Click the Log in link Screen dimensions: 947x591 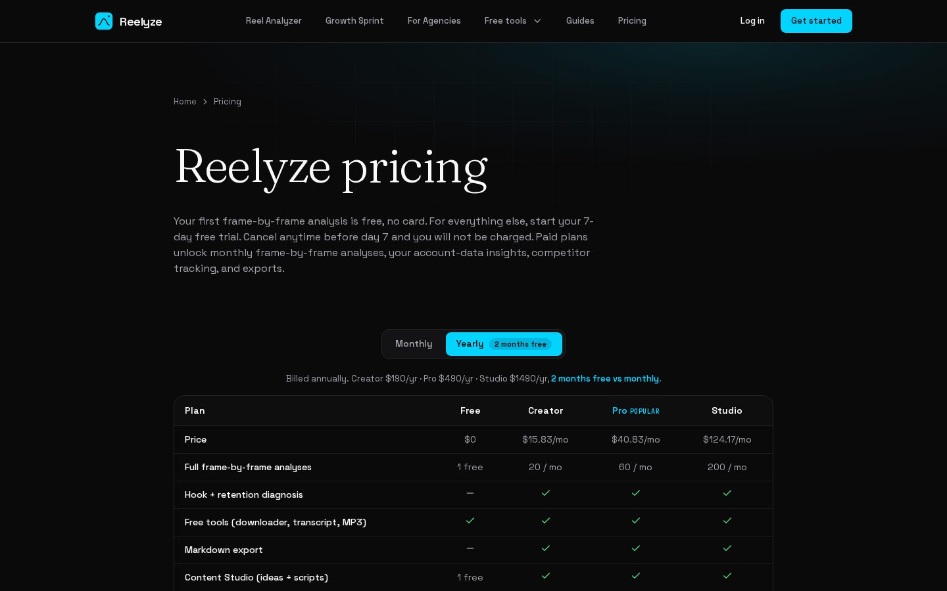[752, 21]
